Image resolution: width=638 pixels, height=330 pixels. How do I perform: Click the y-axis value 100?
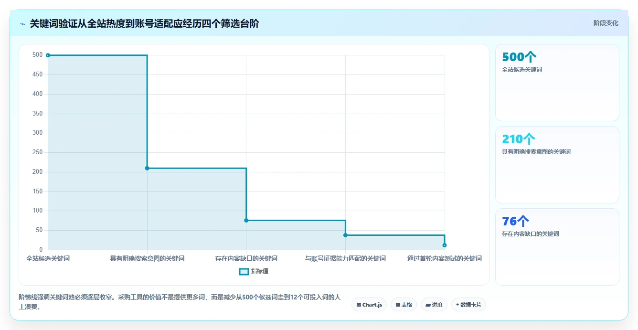click(38, 211)
